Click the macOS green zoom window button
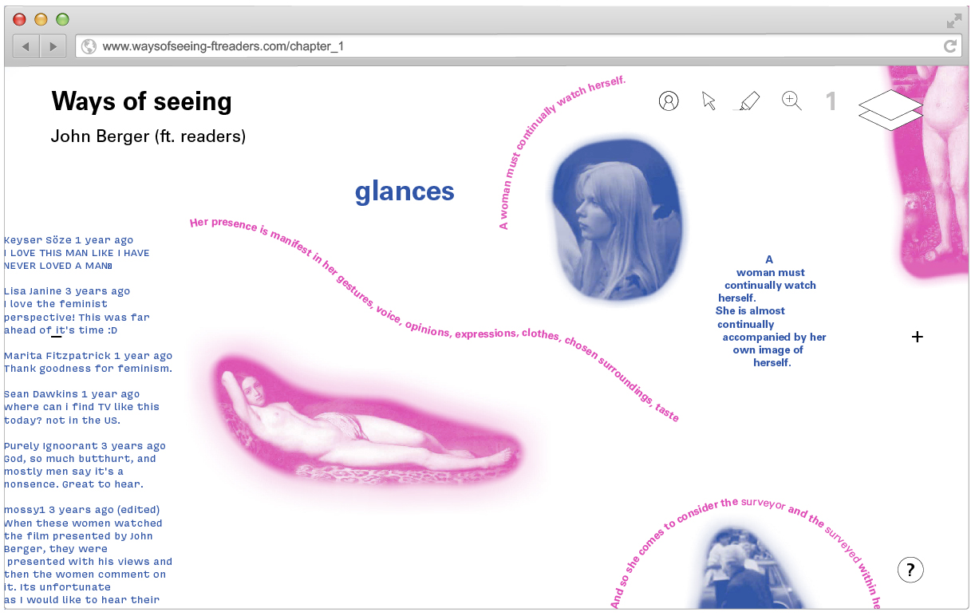The image size is (975, 616). (x=62, y=19)
